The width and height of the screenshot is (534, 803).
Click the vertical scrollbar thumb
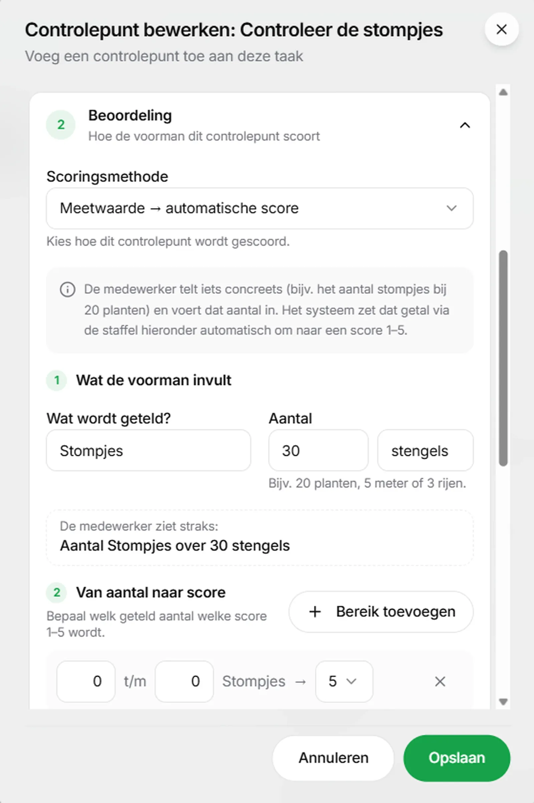[x=503, y=358]
